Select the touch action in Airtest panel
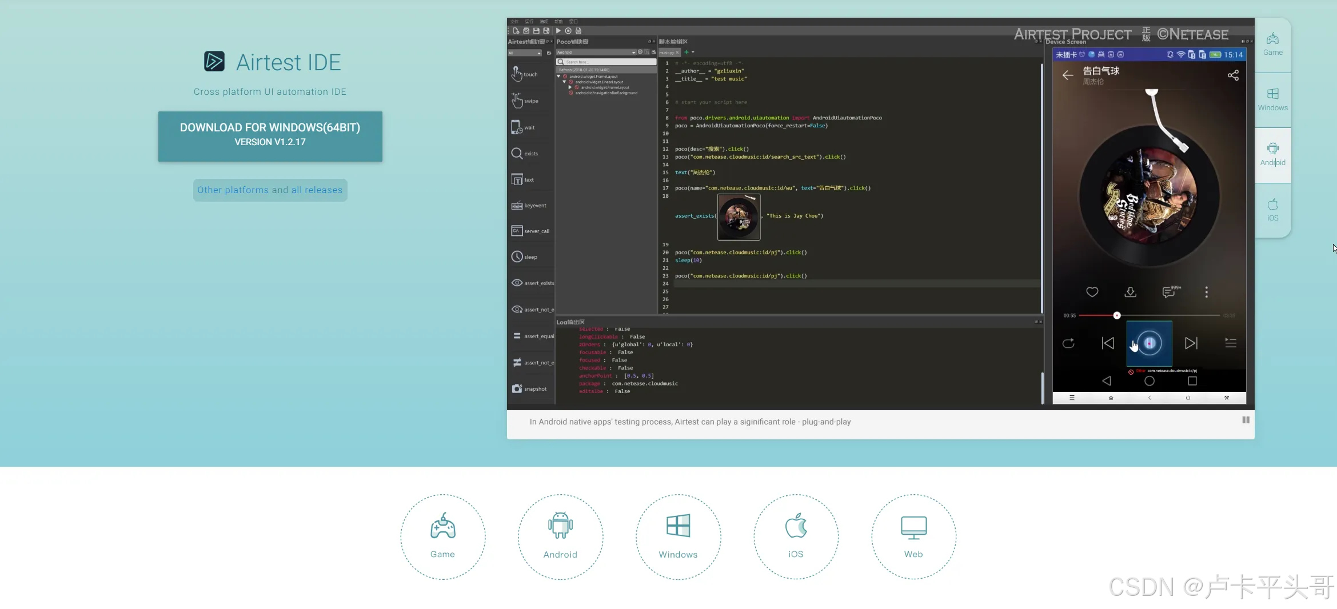 coord(524,74)
